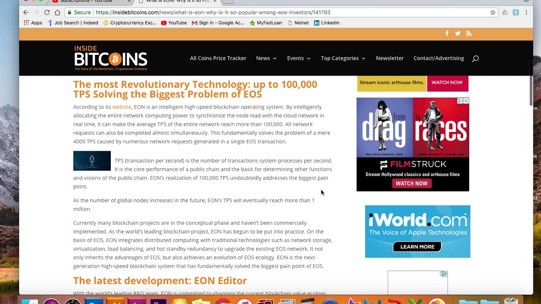The height and width of the screenshot is (304, 541).
Task: Reload the Inside Bitcoins page
Action: [47, 13]
